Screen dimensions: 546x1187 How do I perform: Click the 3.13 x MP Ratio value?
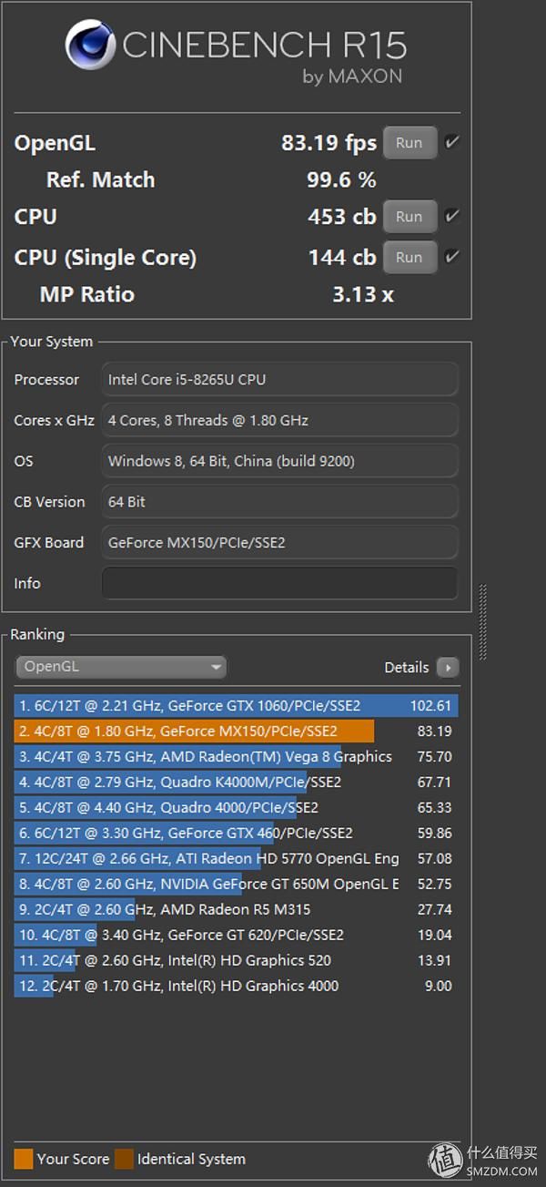(362, 294)
